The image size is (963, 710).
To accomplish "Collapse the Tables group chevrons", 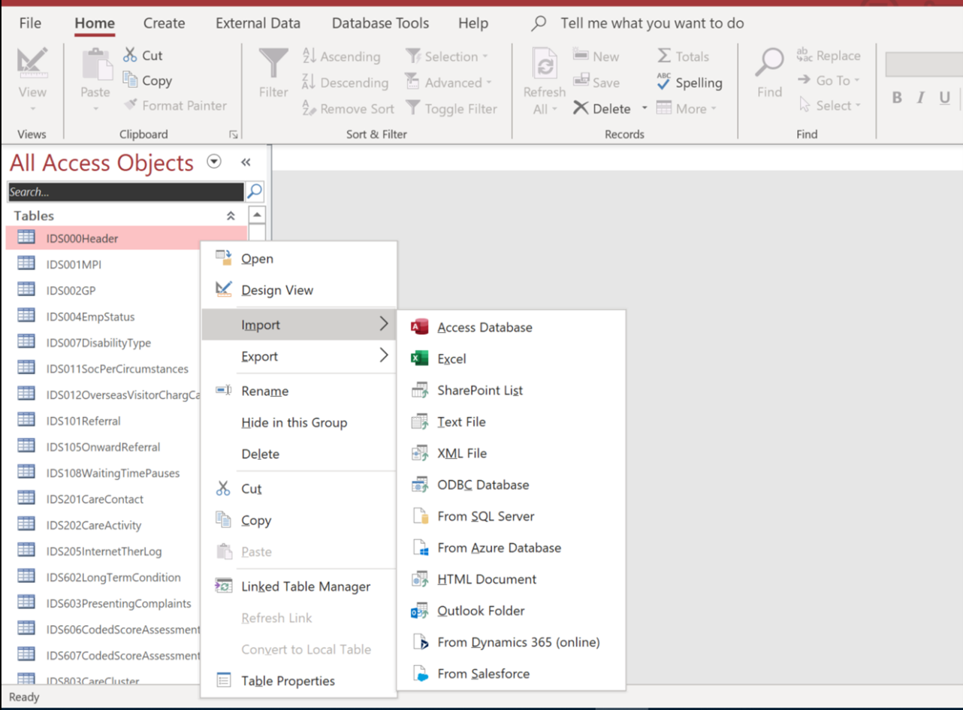I will click(x=231, y=216).
